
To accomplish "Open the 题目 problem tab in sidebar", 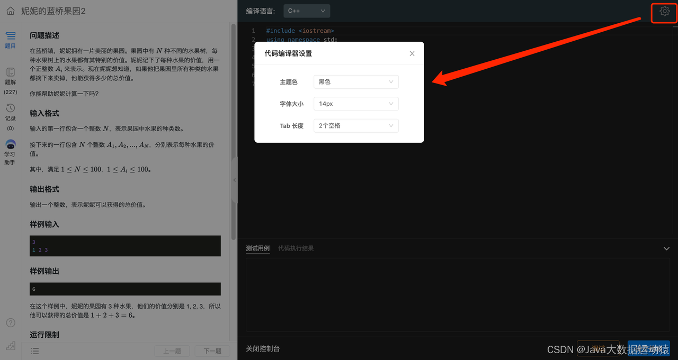I will 11,40.
